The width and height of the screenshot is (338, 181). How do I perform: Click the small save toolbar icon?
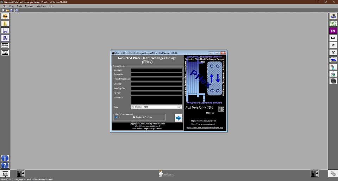[x=11, y=10]
